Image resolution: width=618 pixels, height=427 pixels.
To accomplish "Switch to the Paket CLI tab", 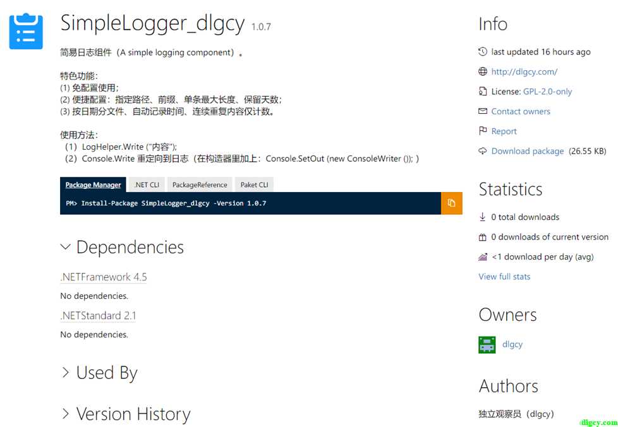I will 254,184.
